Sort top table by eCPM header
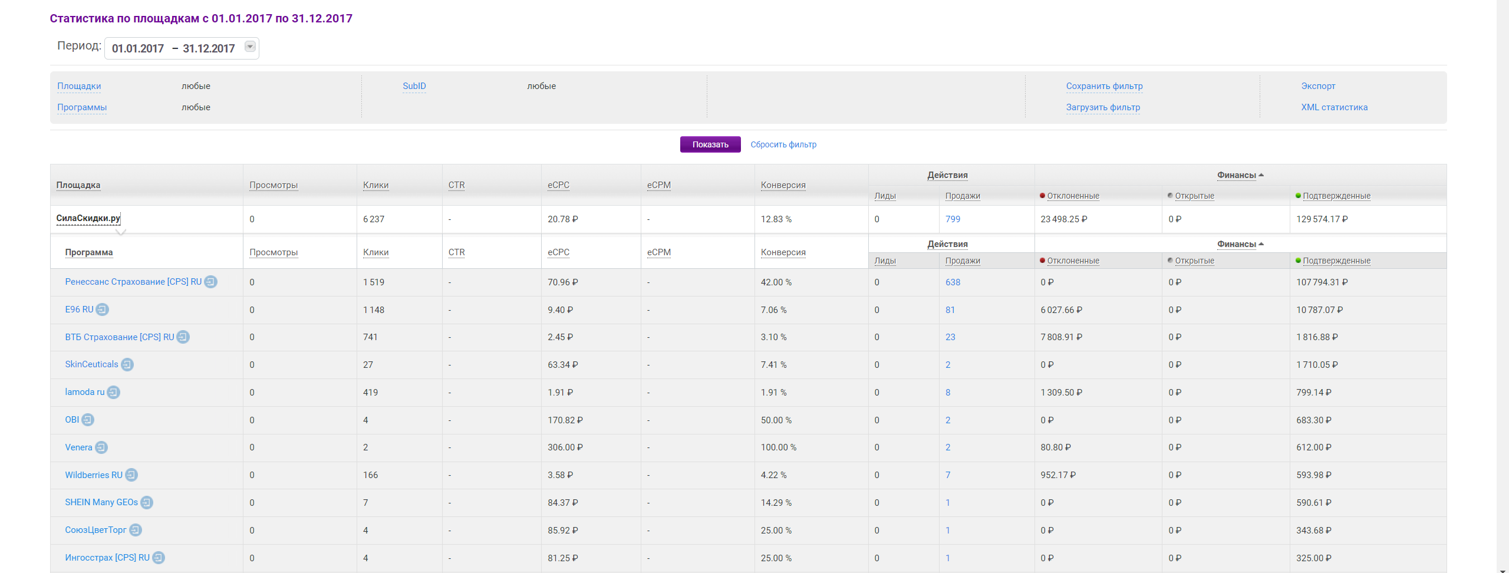Image resolution: width=1509 pixels, height=573 pixels. point(658,185)
